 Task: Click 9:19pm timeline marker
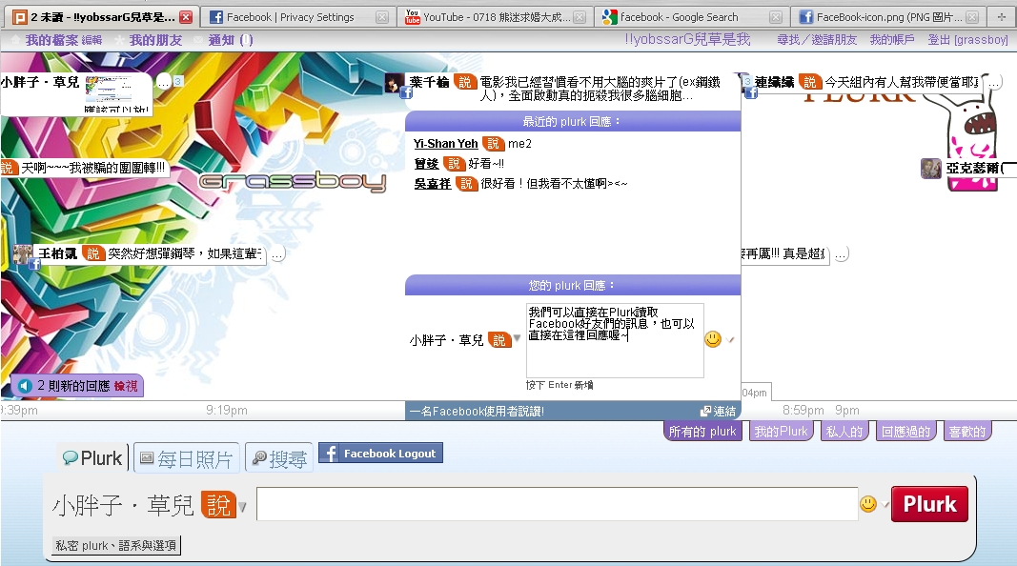pyautogui.click(x=226, y=410)
